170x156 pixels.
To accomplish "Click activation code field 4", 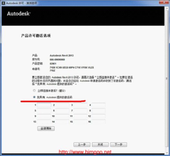I will tap(99, 105).
